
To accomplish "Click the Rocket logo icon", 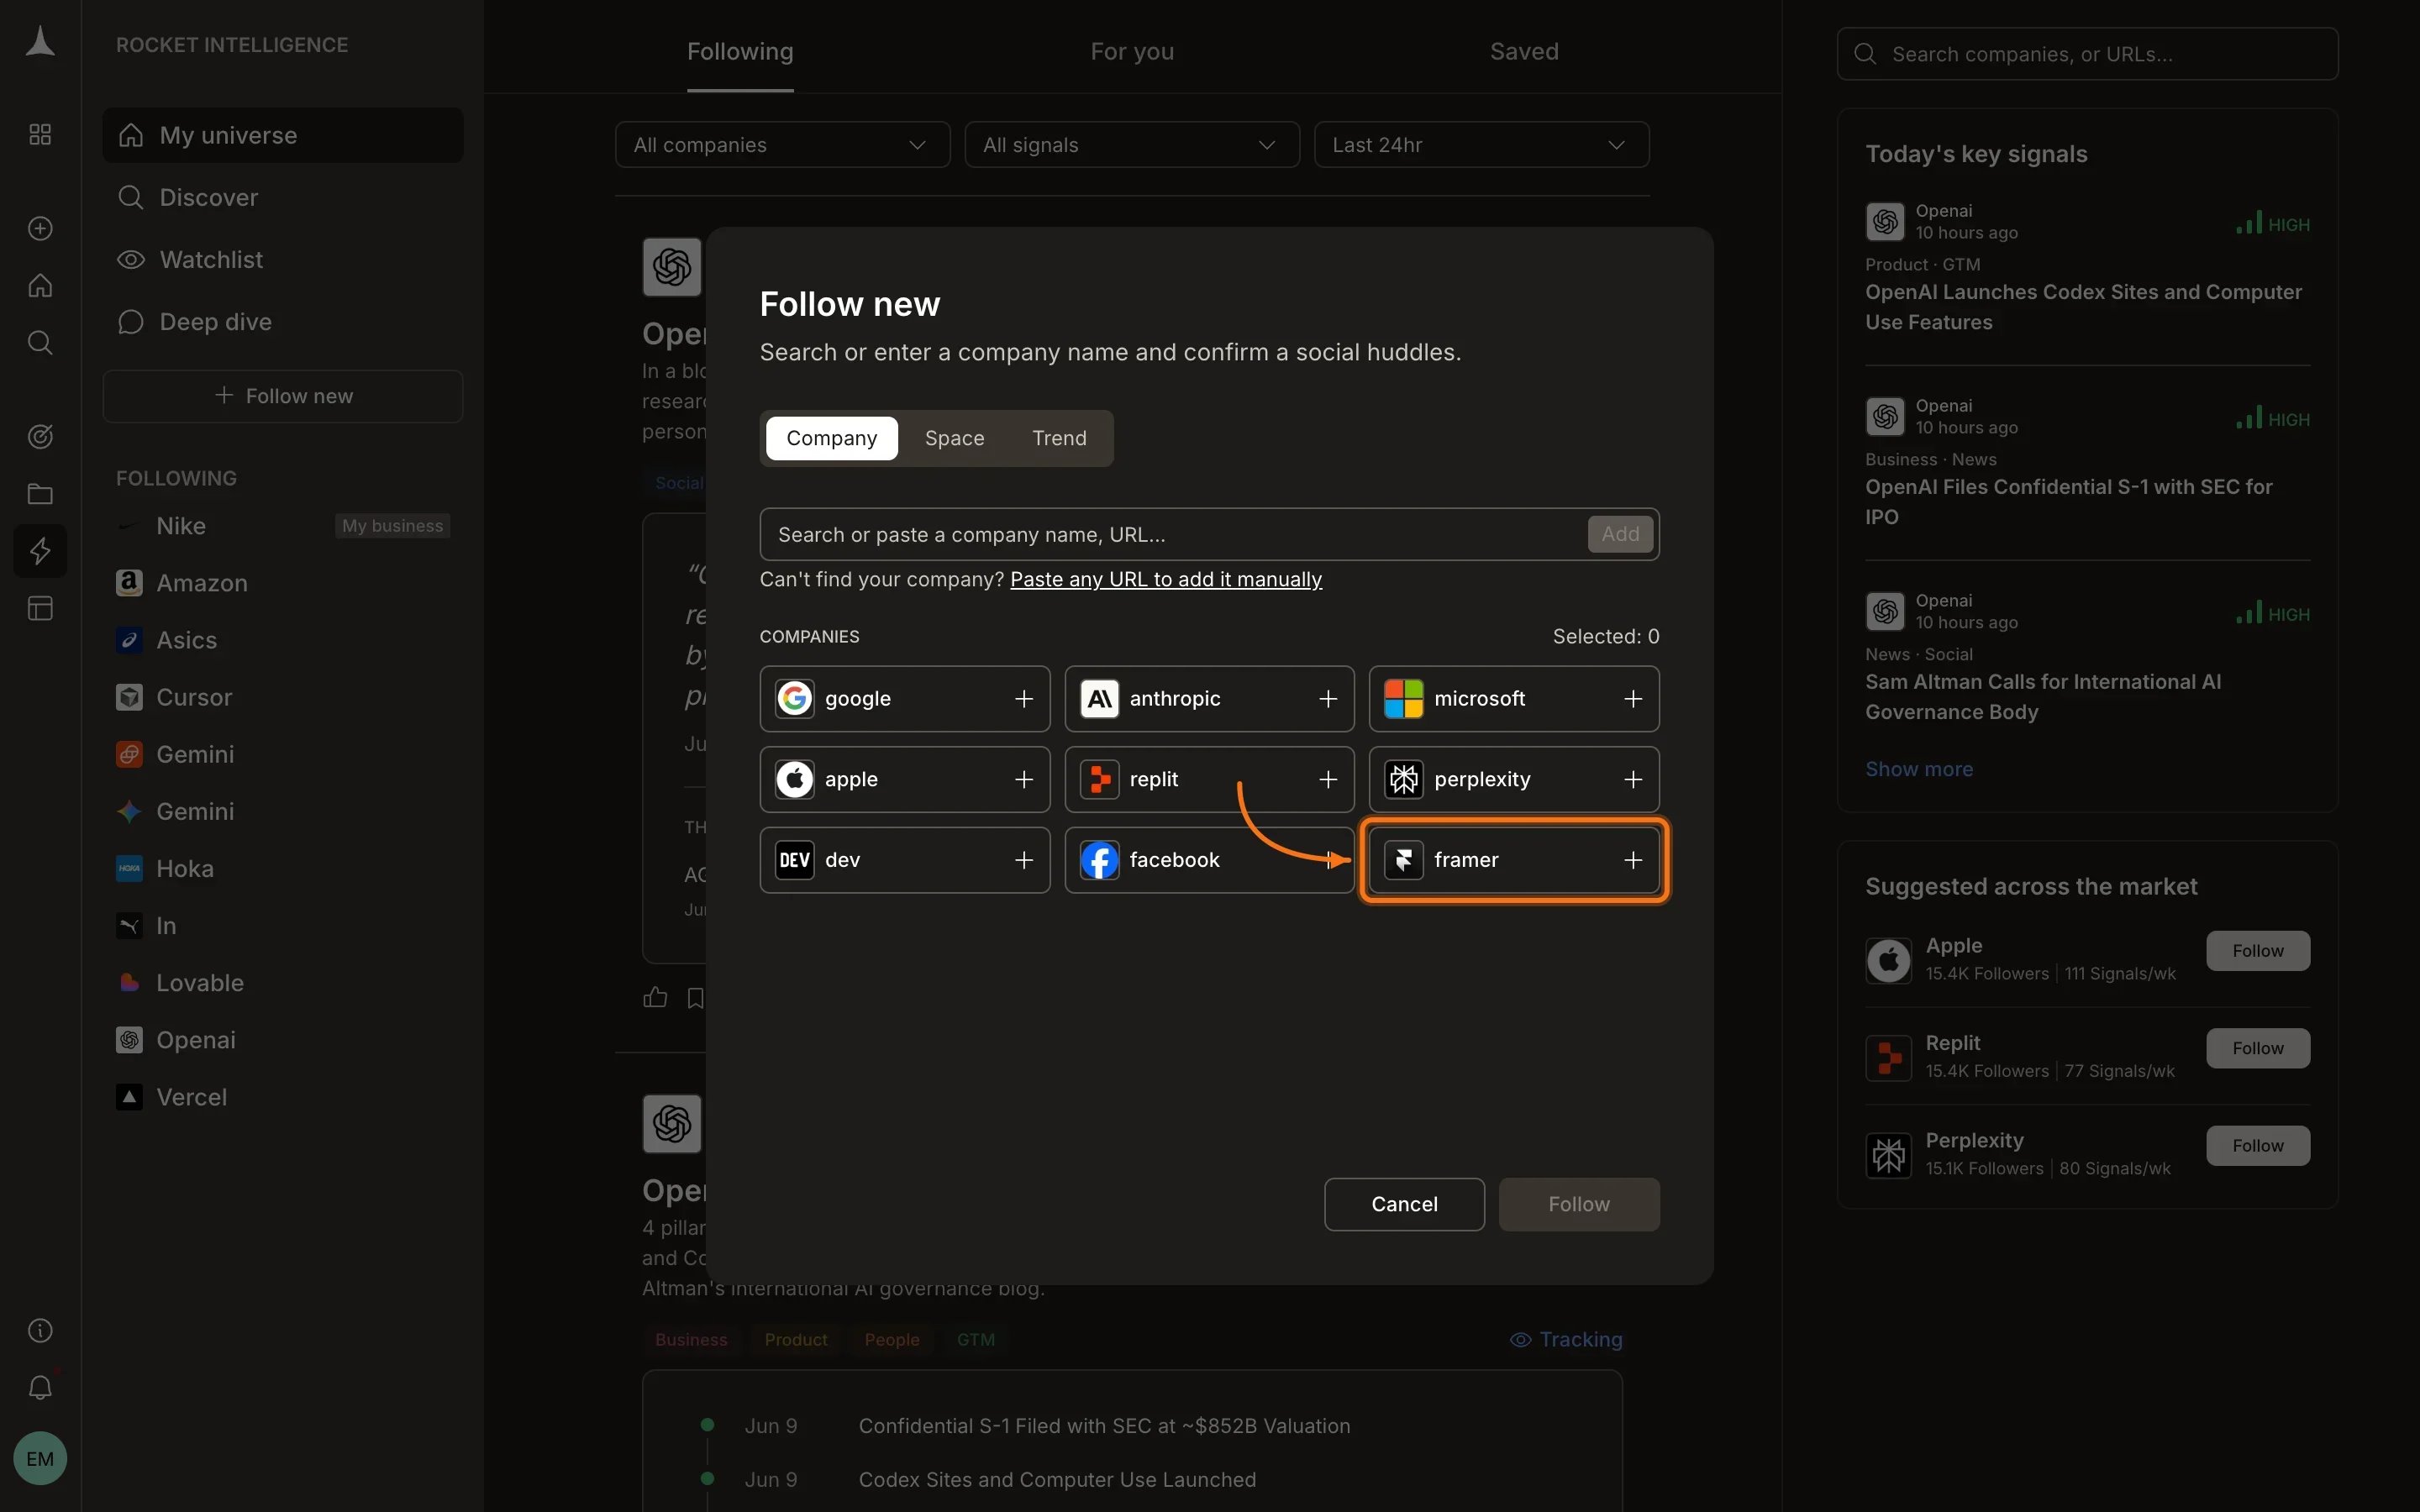I will 40,43.
